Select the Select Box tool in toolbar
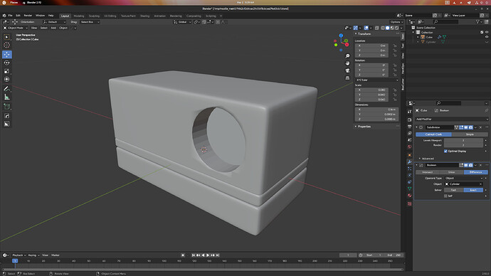This screenshot has height=276, width=491. click(6, 37)
